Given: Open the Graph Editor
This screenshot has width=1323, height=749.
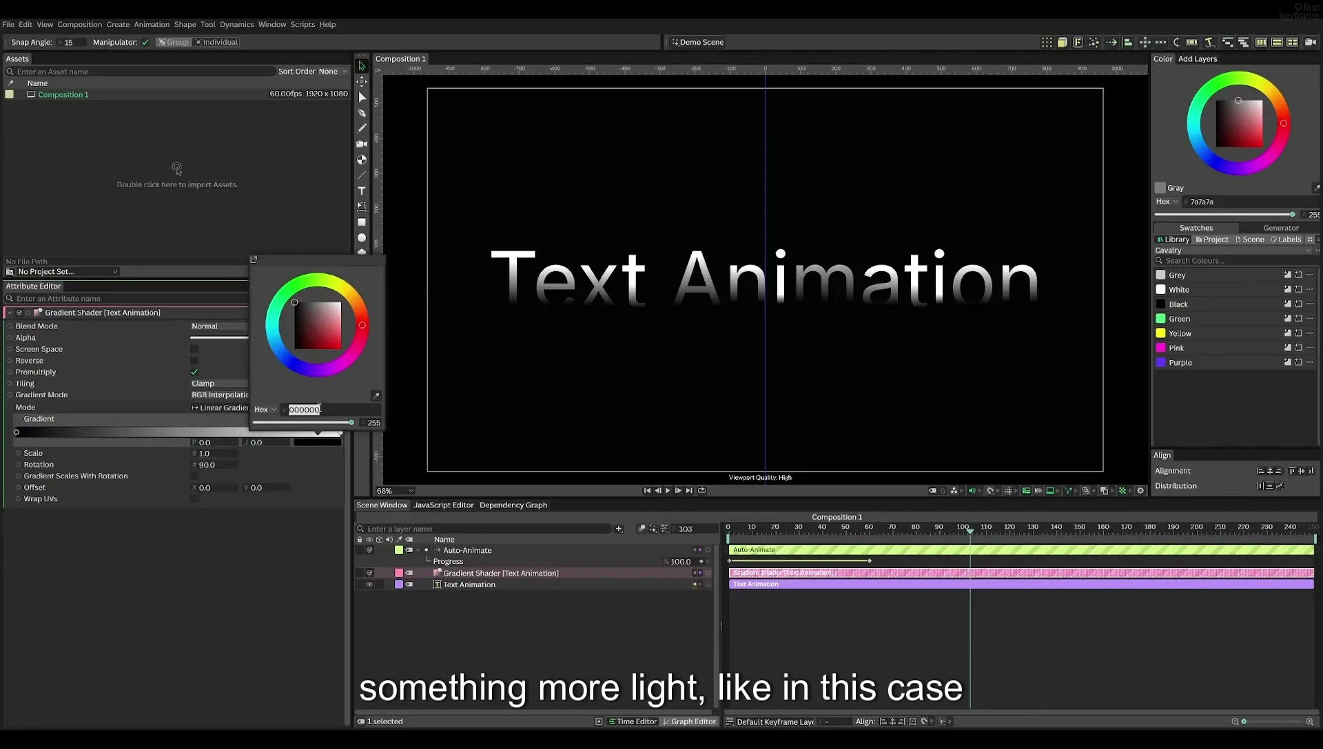Looking at the screenshot, I should pyautogui.click(x=689, y=721).
